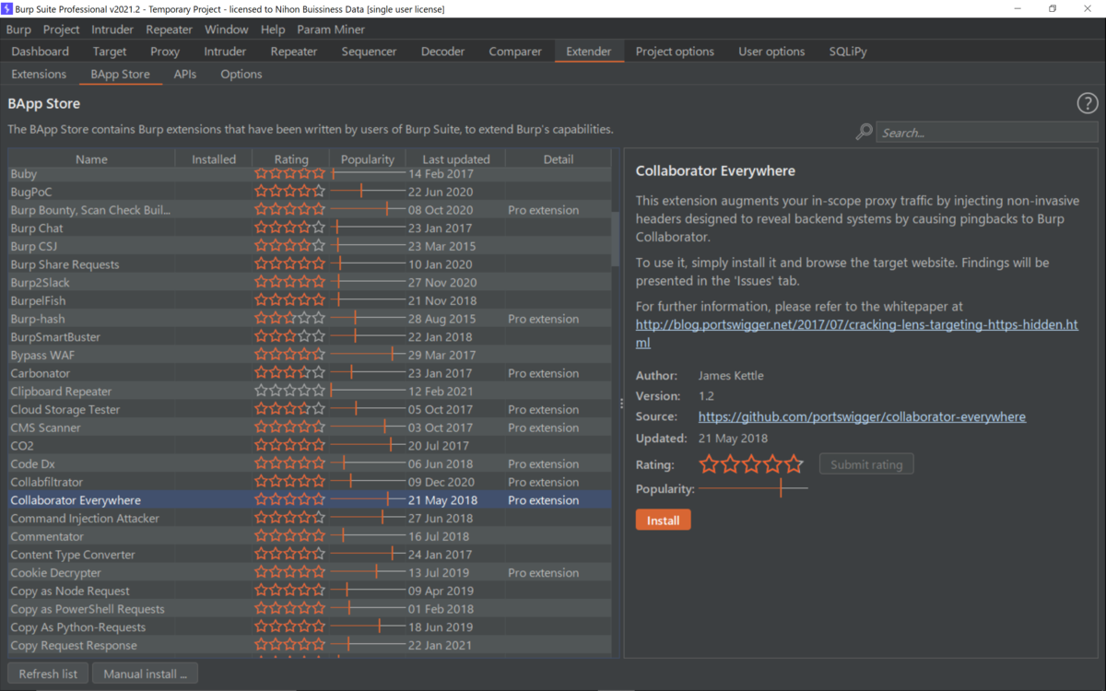
Task: Open the APIs sub-tab
Action: pyautogui.click(x=185, y=74)
